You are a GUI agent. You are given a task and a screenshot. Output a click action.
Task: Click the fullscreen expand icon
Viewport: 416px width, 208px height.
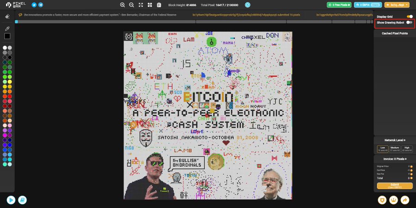(141, 5)
